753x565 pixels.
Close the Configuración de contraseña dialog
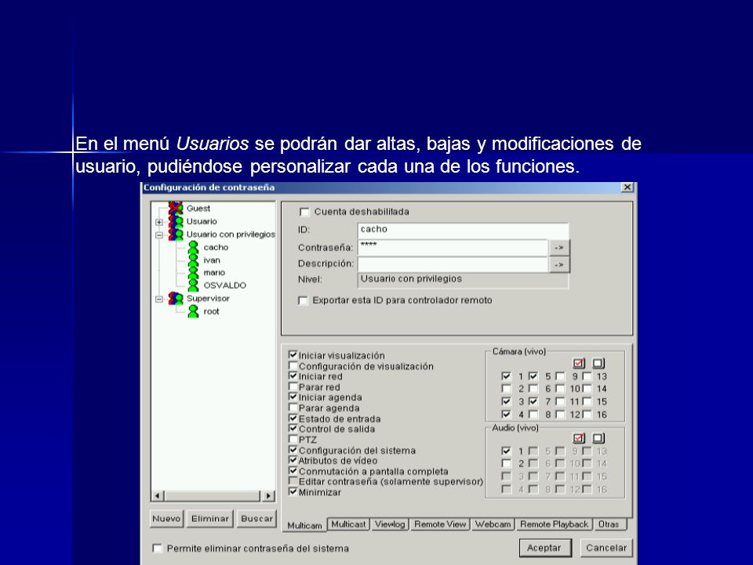[627, 188]
